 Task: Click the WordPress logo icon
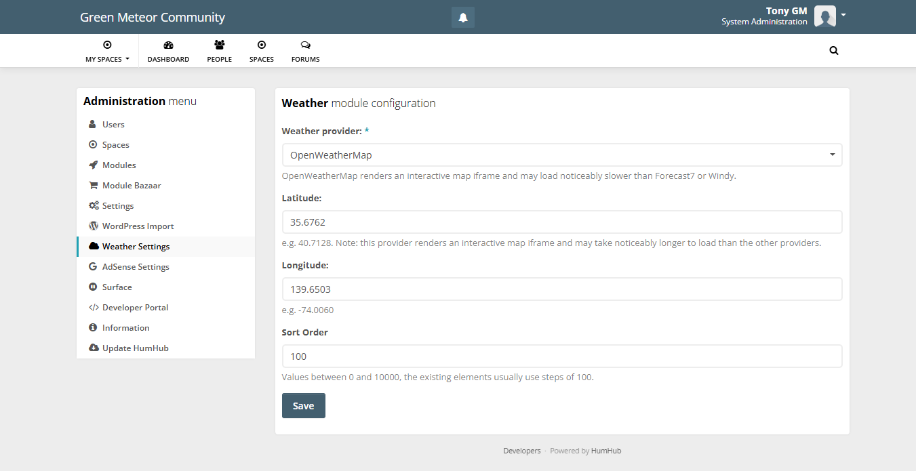click(93, 226)
